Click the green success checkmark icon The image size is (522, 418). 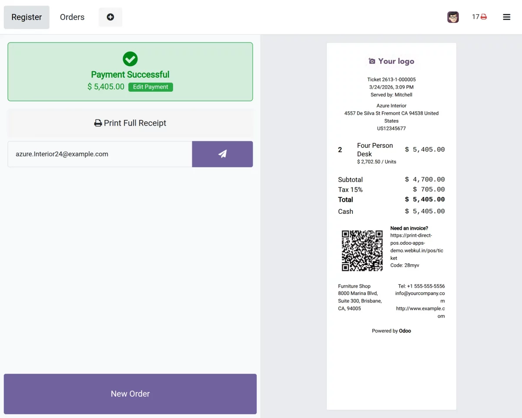[130, 59]
